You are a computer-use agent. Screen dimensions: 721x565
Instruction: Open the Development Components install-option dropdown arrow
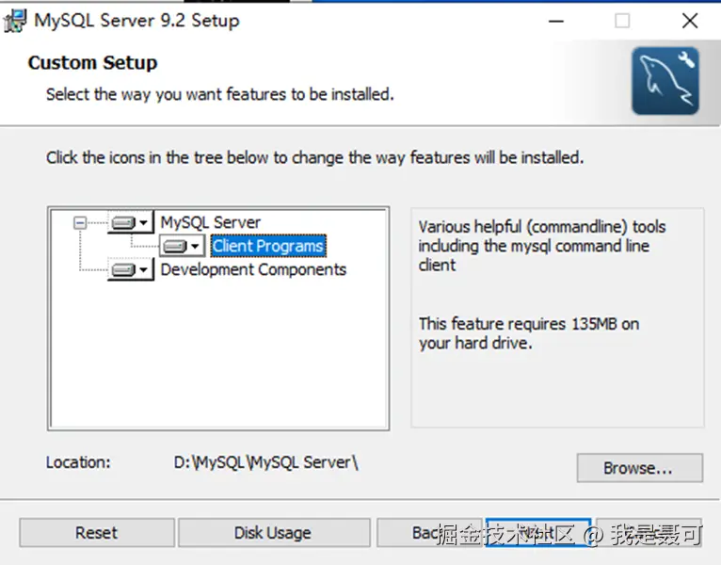click(x=144, y=270)
